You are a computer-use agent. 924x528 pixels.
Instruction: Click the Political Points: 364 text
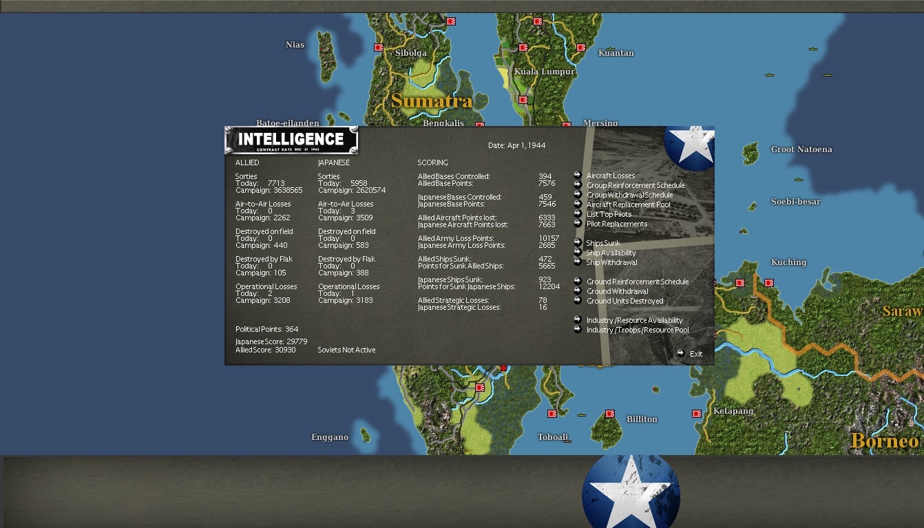(267, 329)
